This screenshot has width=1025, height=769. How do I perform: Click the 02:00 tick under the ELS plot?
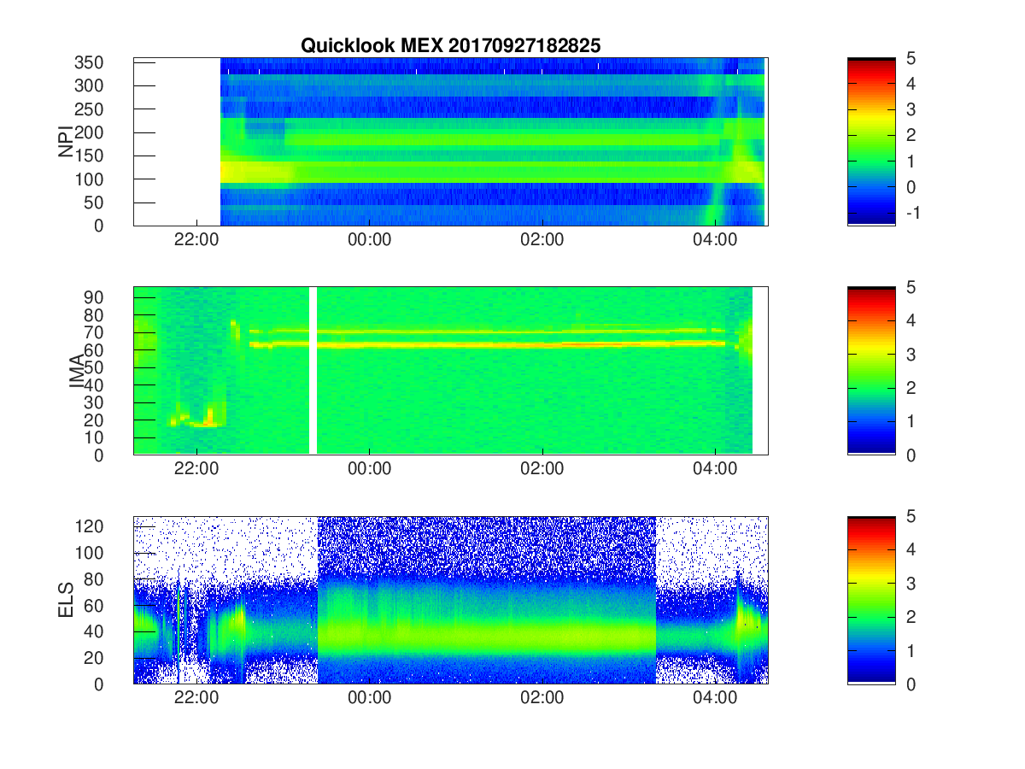[542, 698]
